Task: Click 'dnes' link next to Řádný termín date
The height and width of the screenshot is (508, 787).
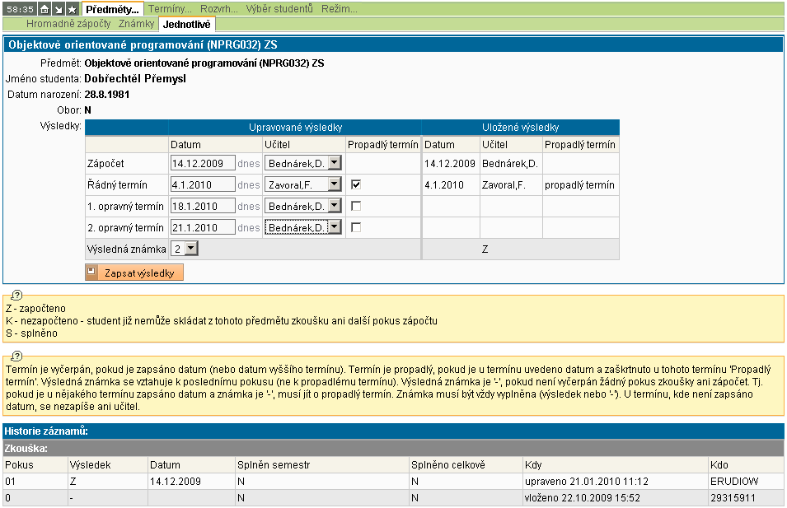Action: click(249, 185)
